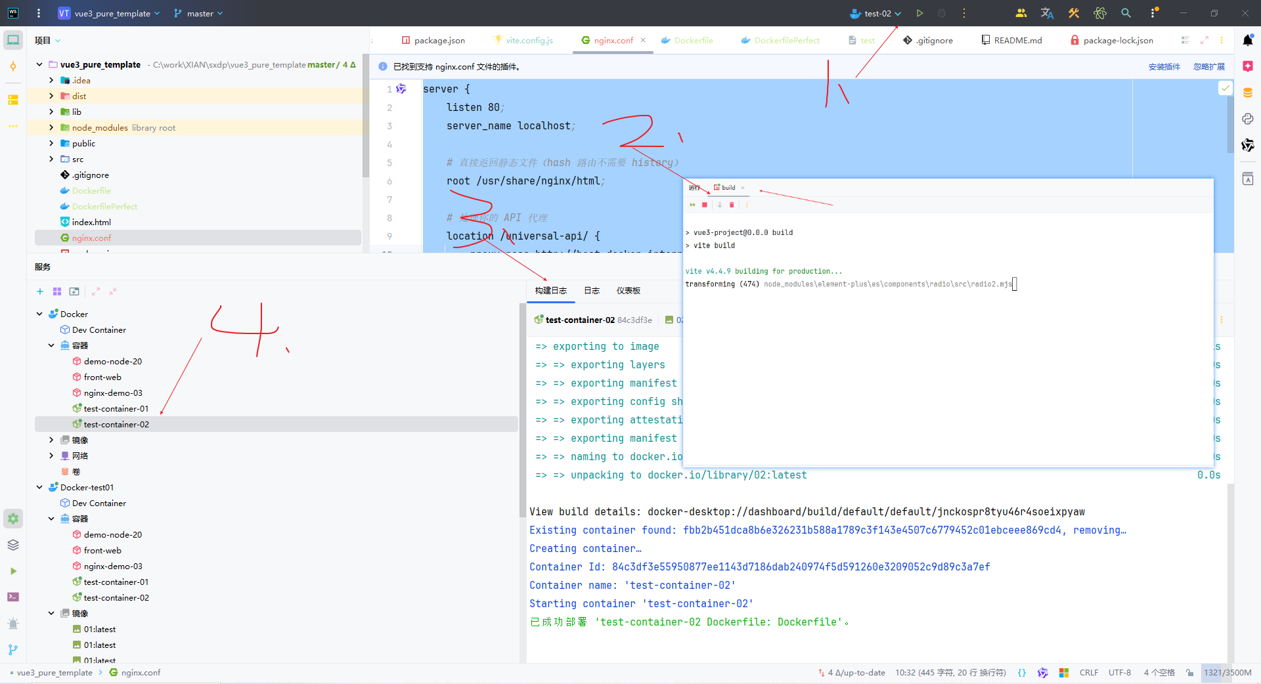The width and height of the screenshot is (1261, 684).
Task: Expand 镜像 under the Docker node
Action: tap(51, 440)
